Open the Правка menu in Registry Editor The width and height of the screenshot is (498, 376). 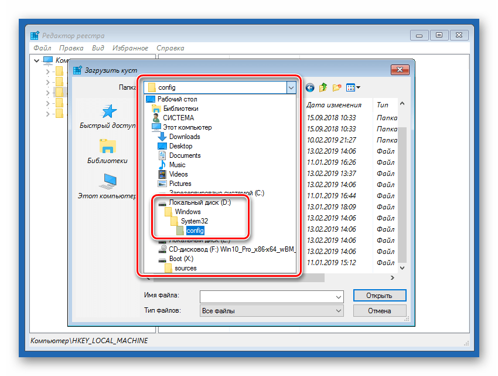coord(71,48)
